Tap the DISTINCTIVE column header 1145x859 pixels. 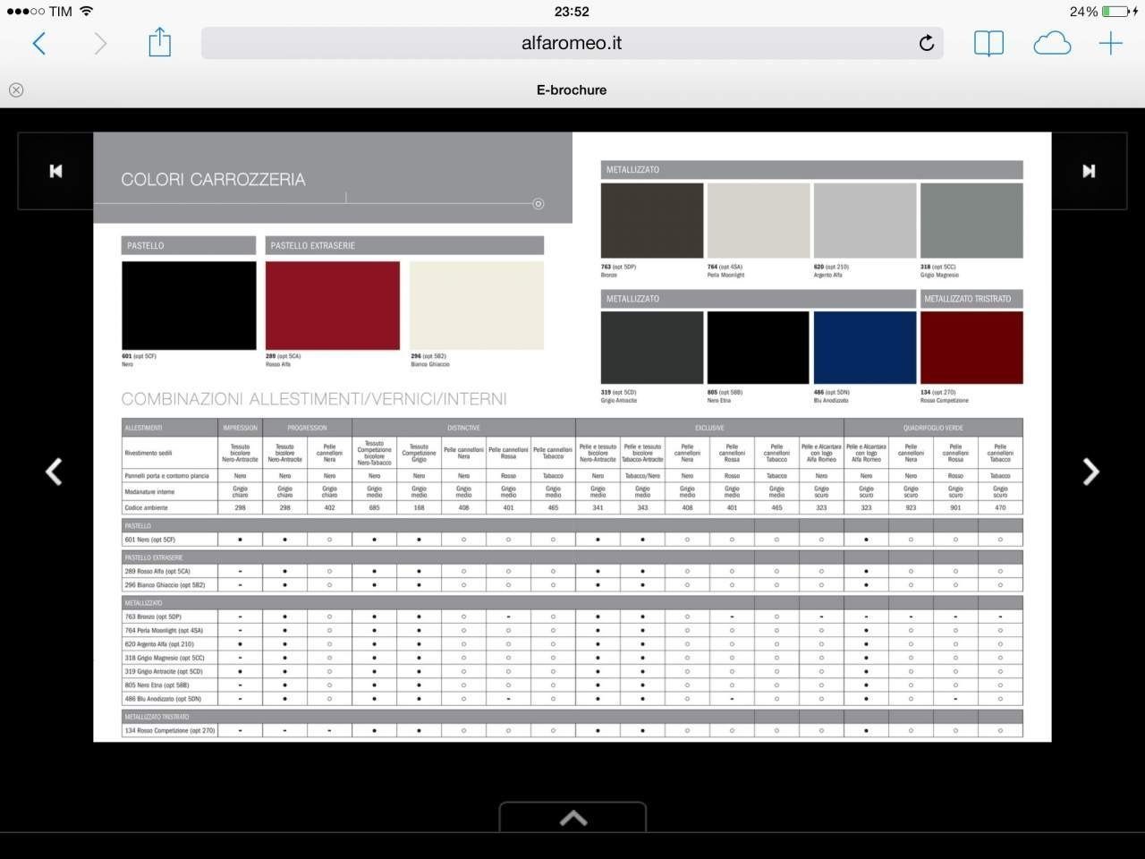(x=463, y=428)
